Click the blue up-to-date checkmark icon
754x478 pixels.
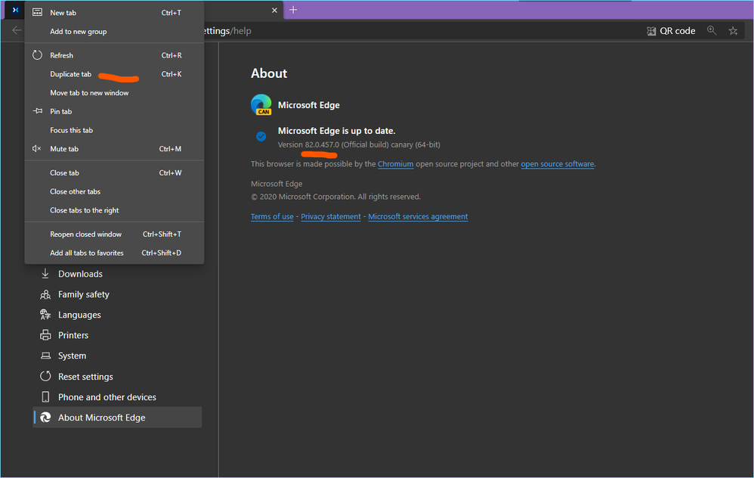click(x=261, y=136)
